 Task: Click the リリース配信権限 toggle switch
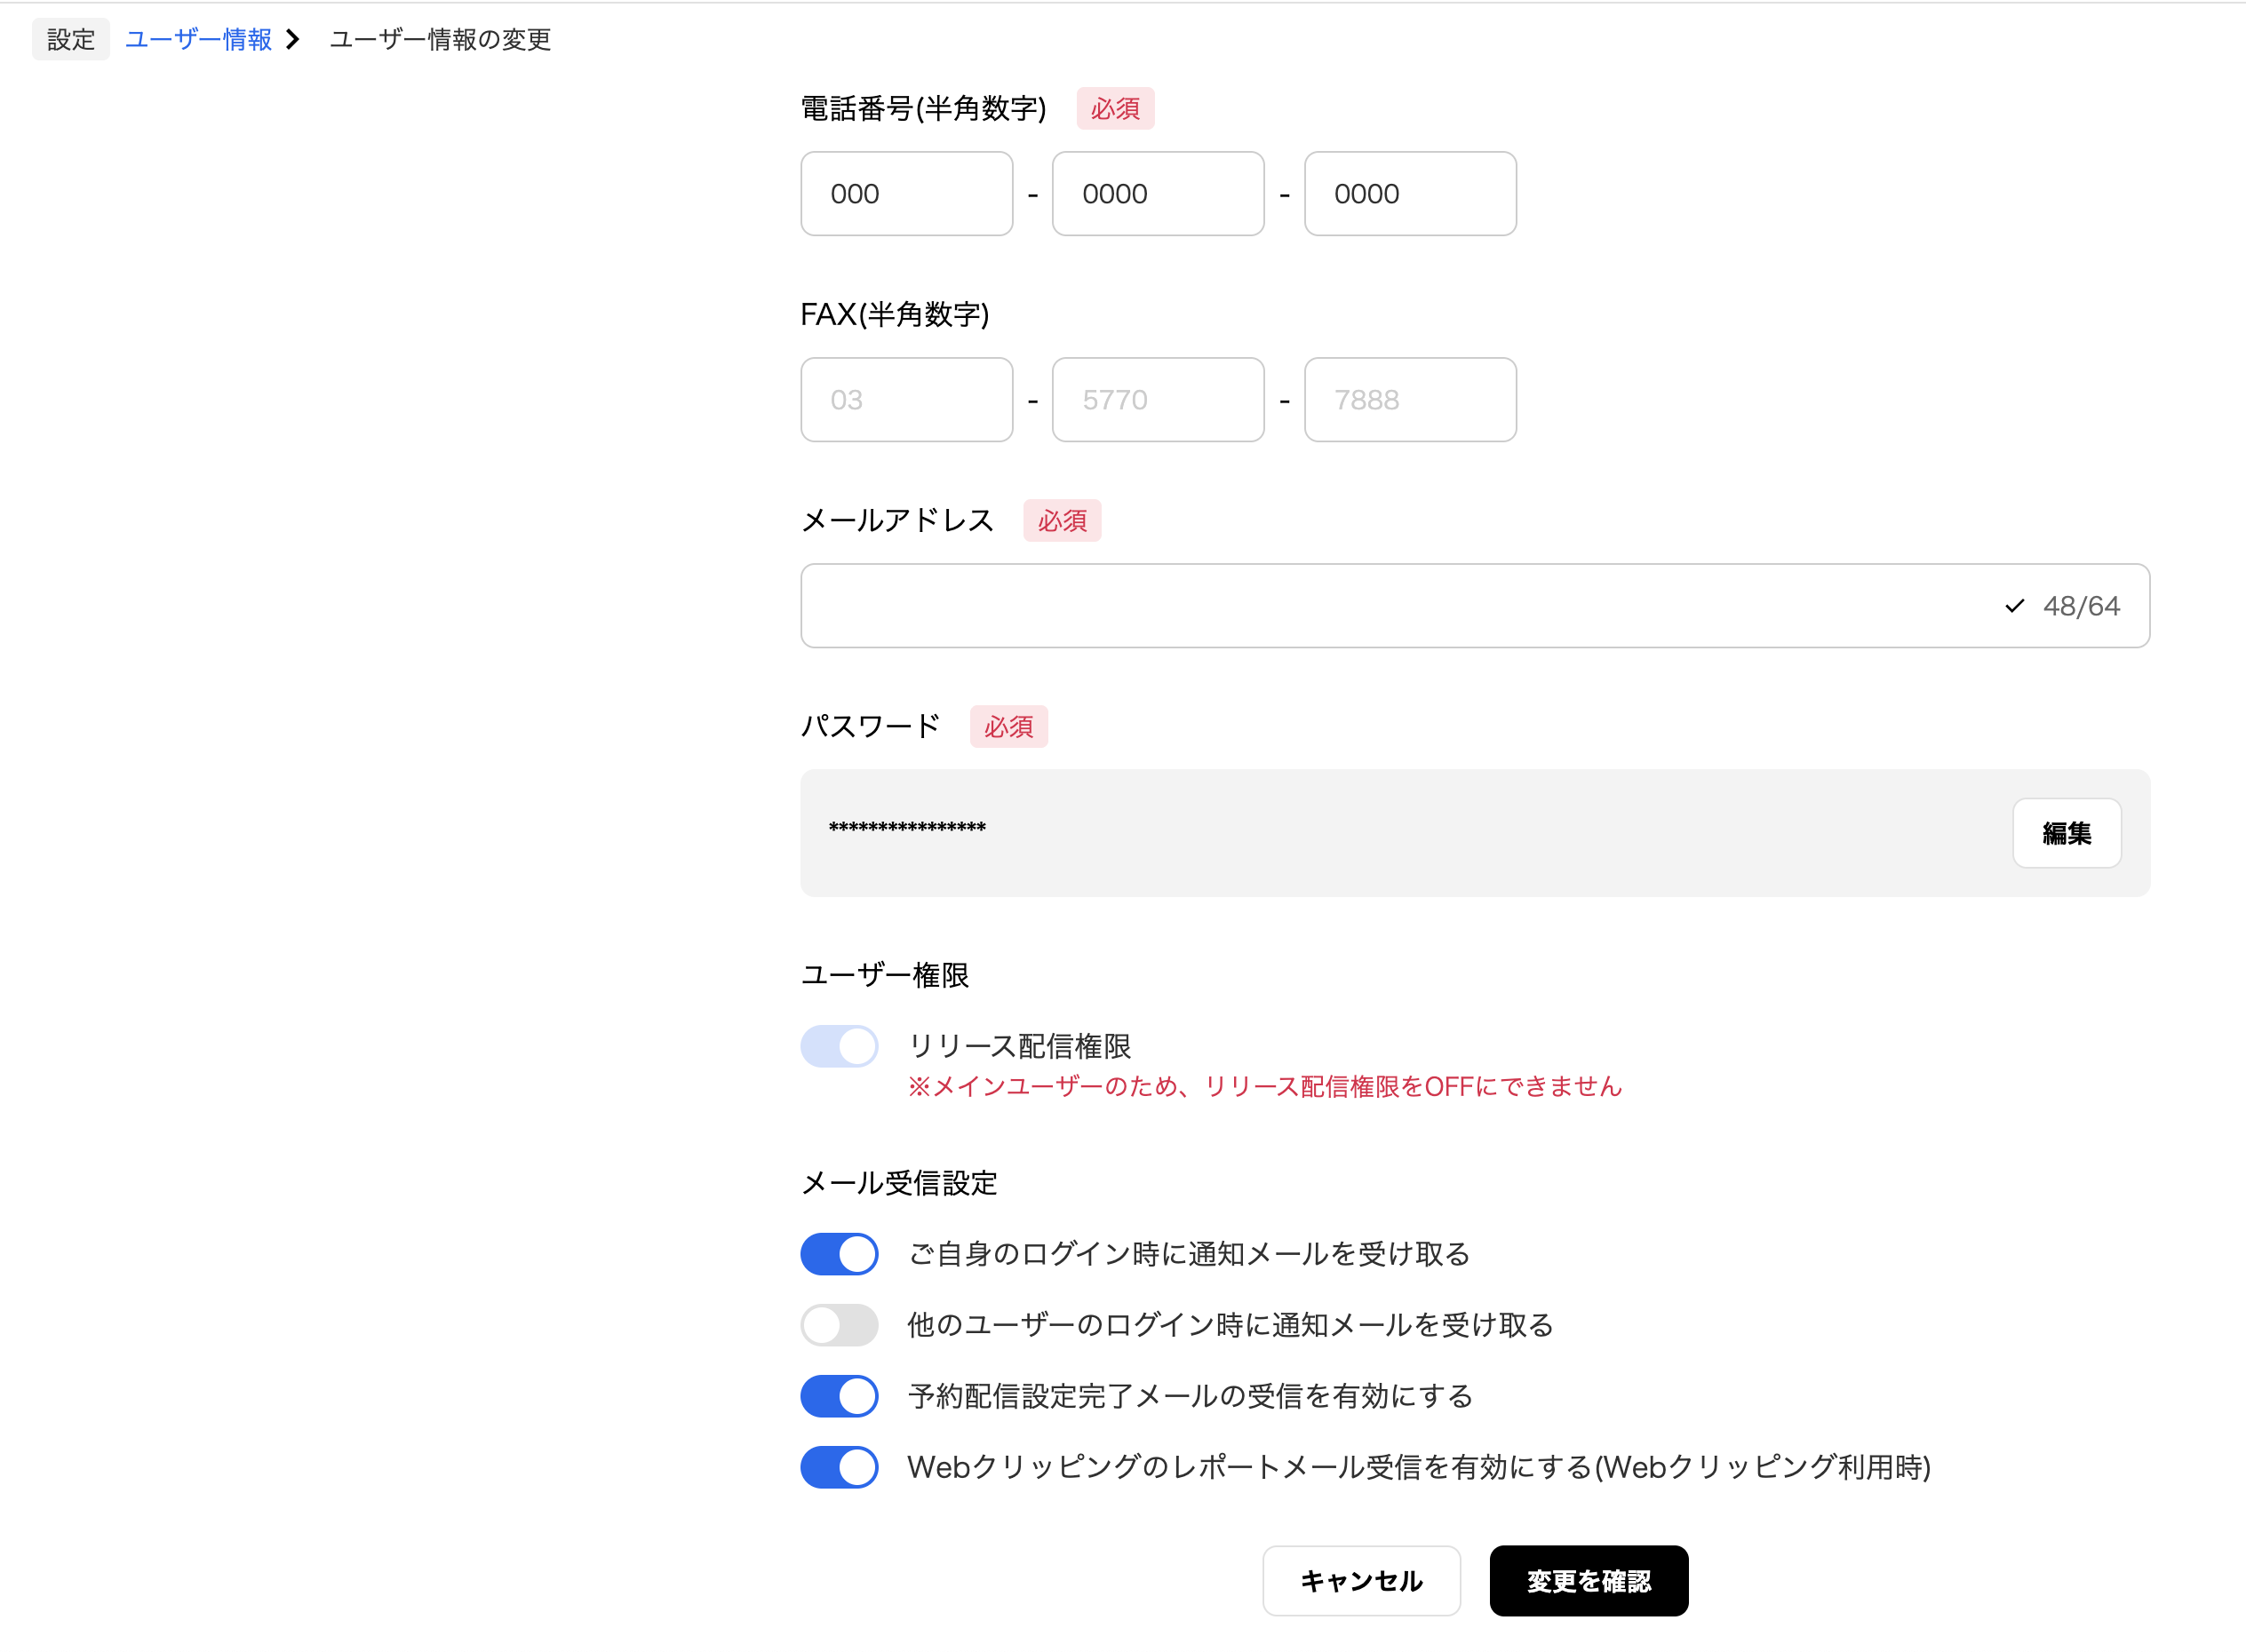coord(839,1045)
